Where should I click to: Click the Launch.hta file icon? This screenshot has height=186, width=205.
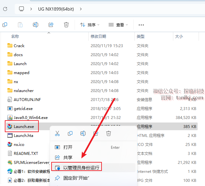coord(10,135)
